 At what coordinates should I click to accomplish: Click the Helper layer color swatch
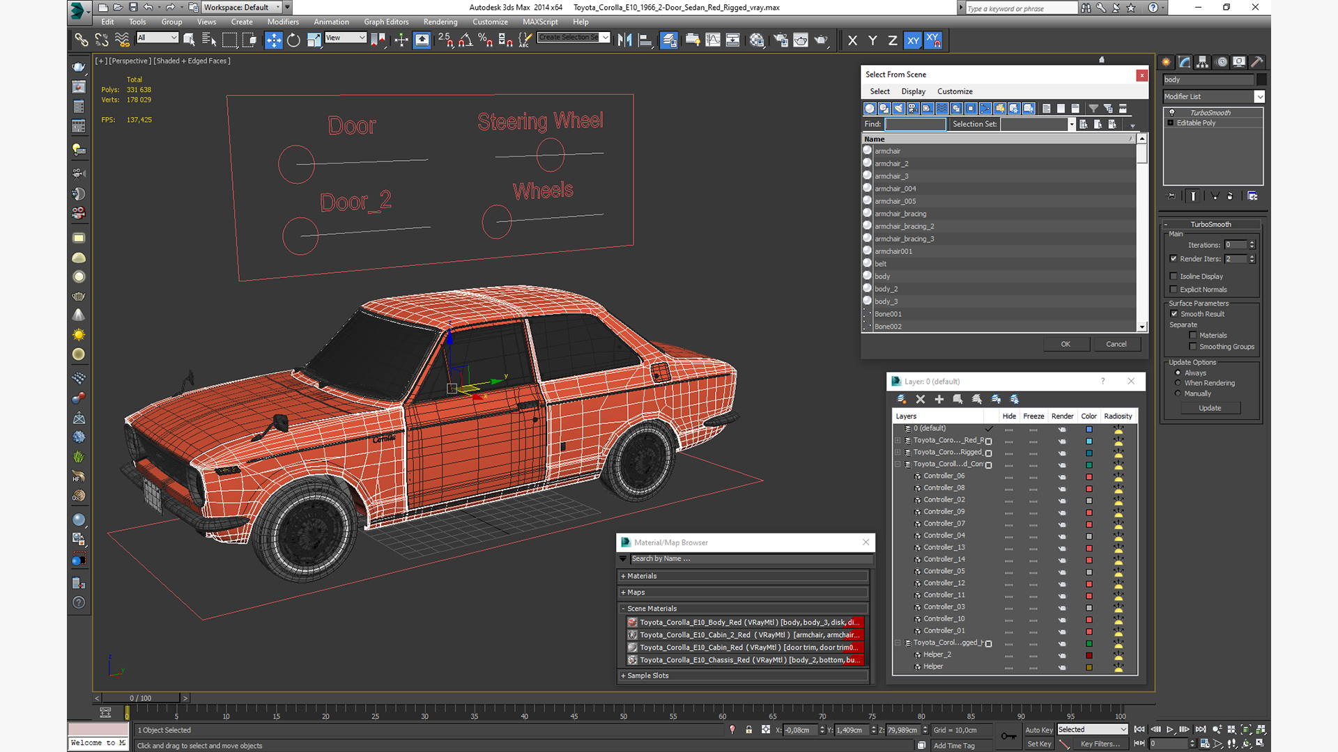[1089, 668]
